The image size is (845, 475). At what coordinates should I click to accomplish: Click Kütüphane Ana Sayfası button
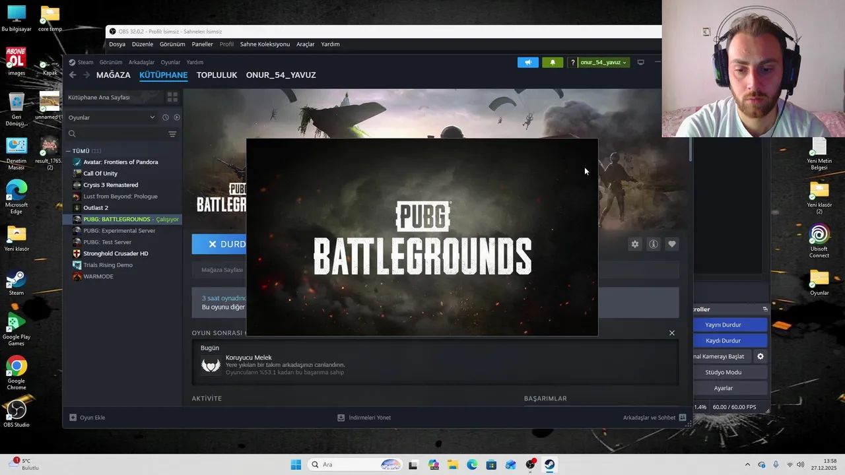pyautogui.click(x=113, y=97)
